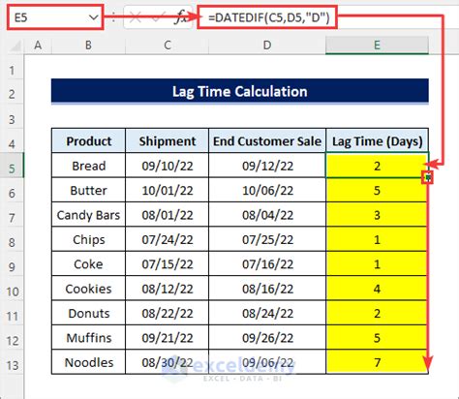Click shipment date 10/01/22
Image resolution: width=459 pixels, height=399 pixels.
pyautogui.click(x=168, y=190)
